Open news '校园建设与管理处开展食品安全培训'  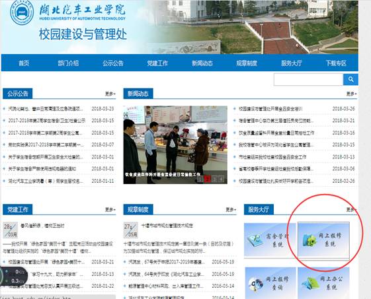point(270,109)
